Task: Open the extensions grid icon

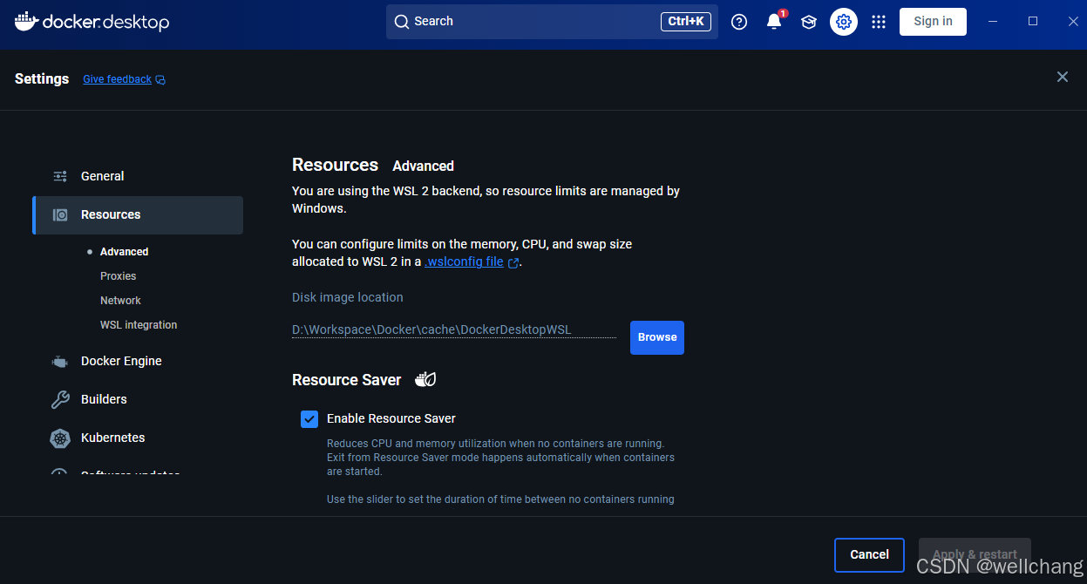Action: tap(879, 22)
